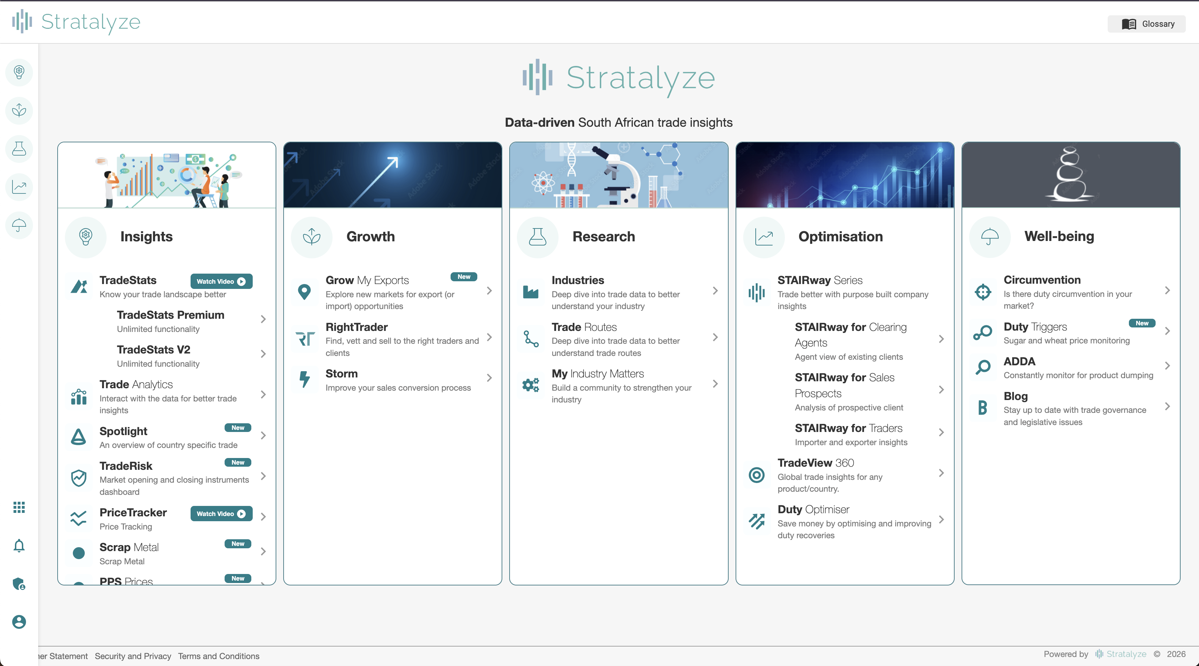Play the TradeStats Watch Video button
Viewport: 1199px width, 666px height.
(x=221, y=281)
